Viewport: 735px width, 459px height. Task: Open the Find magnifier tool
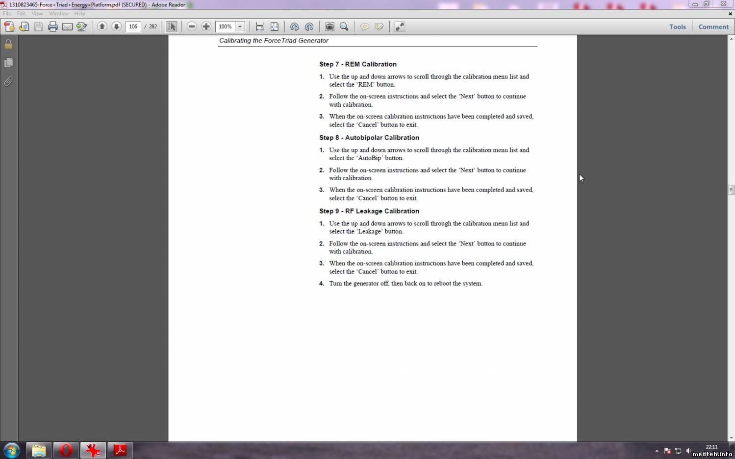344,26
